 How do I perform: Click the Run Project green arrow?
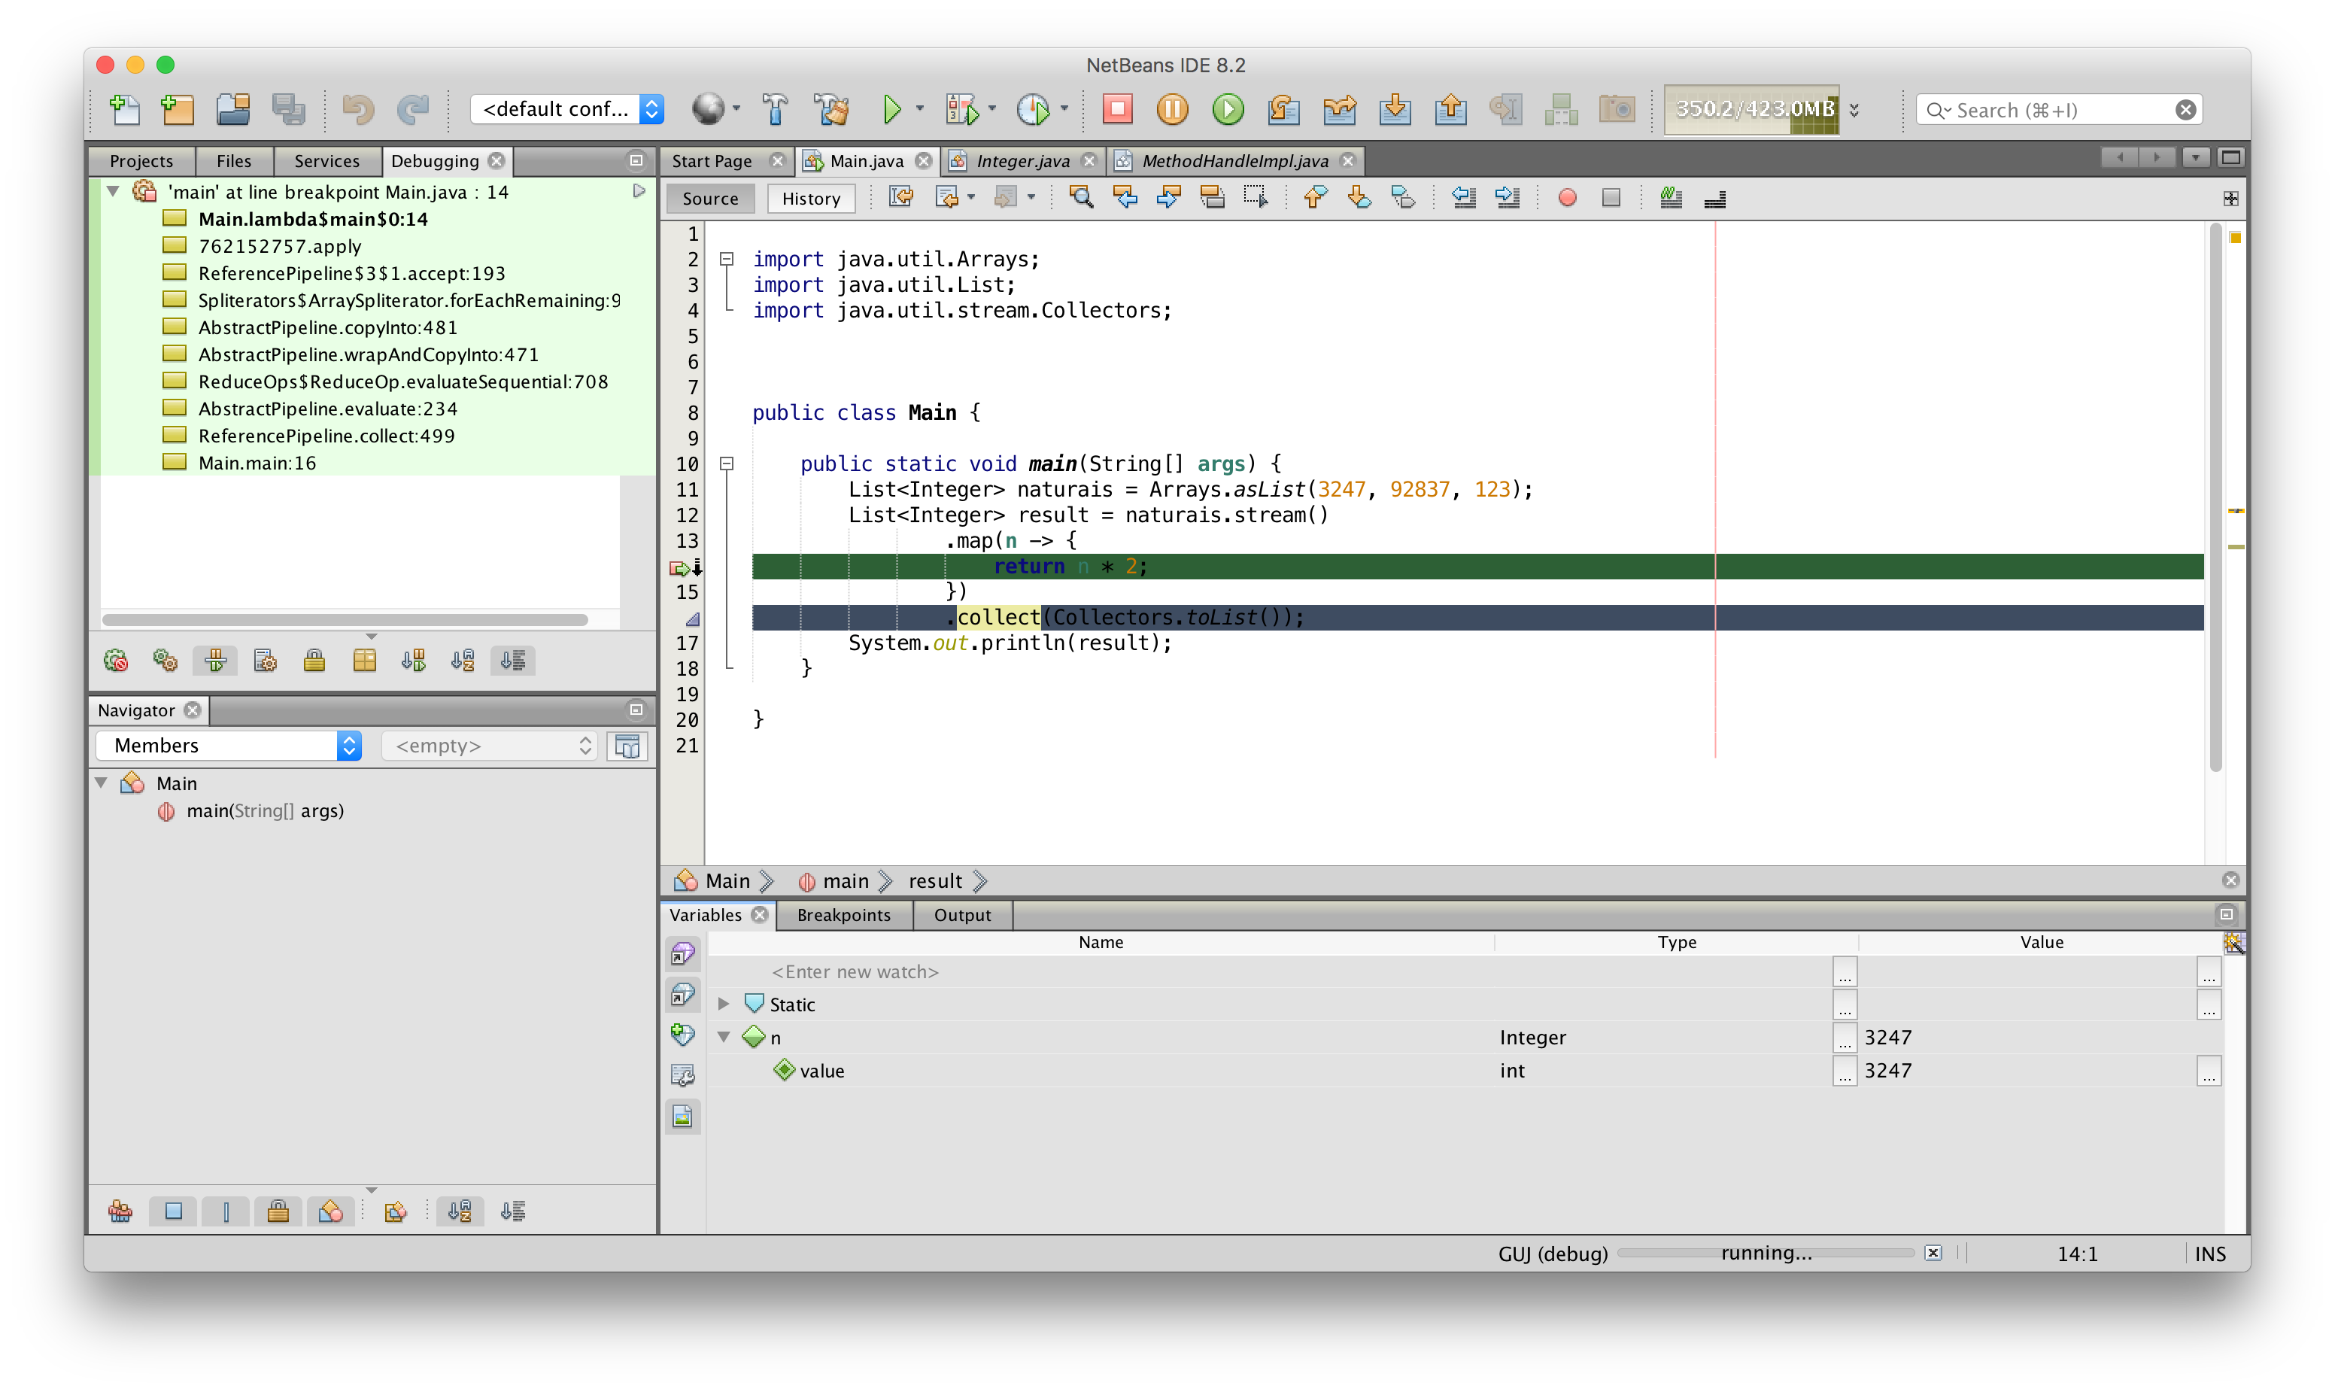pos(892,109)
